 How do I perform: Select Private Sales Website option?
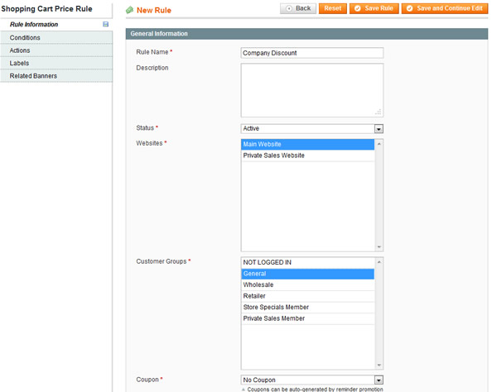pos(308,155)
